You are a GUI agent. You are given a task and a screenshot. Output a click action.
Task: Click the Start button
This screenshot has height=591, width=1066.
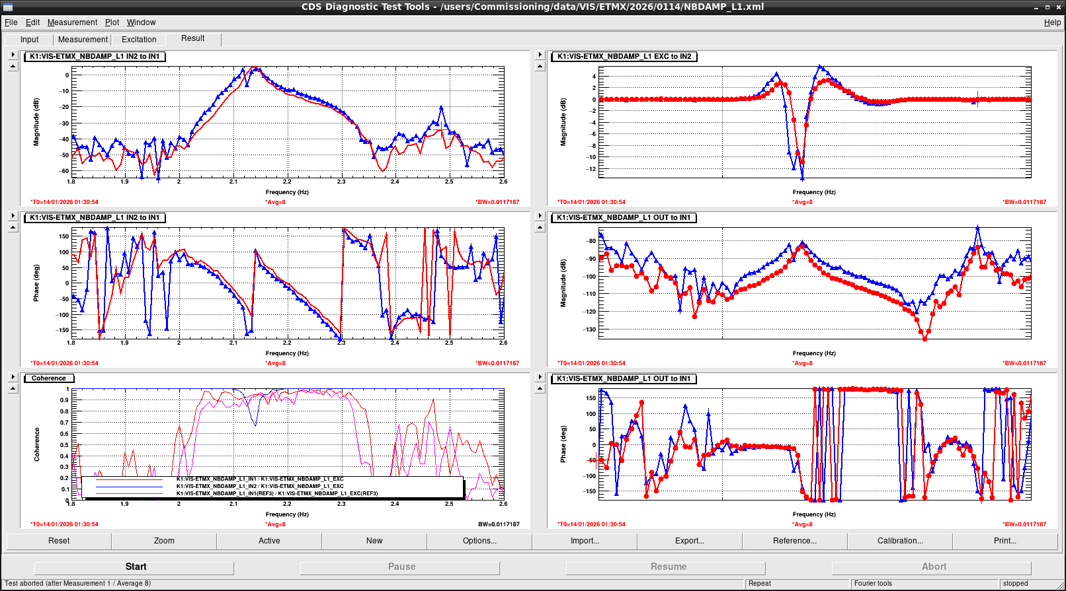134,567
